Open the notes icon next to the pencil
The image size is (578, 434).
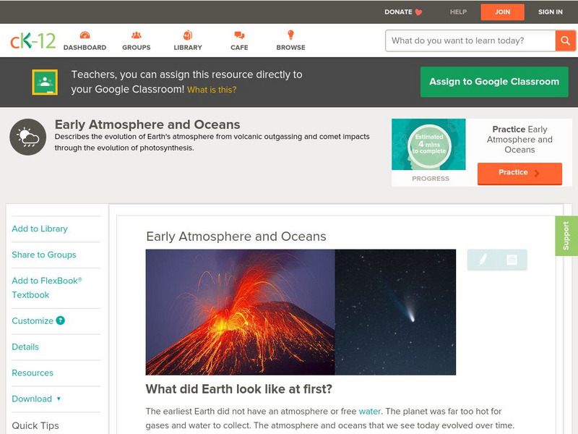coord(510,258)
